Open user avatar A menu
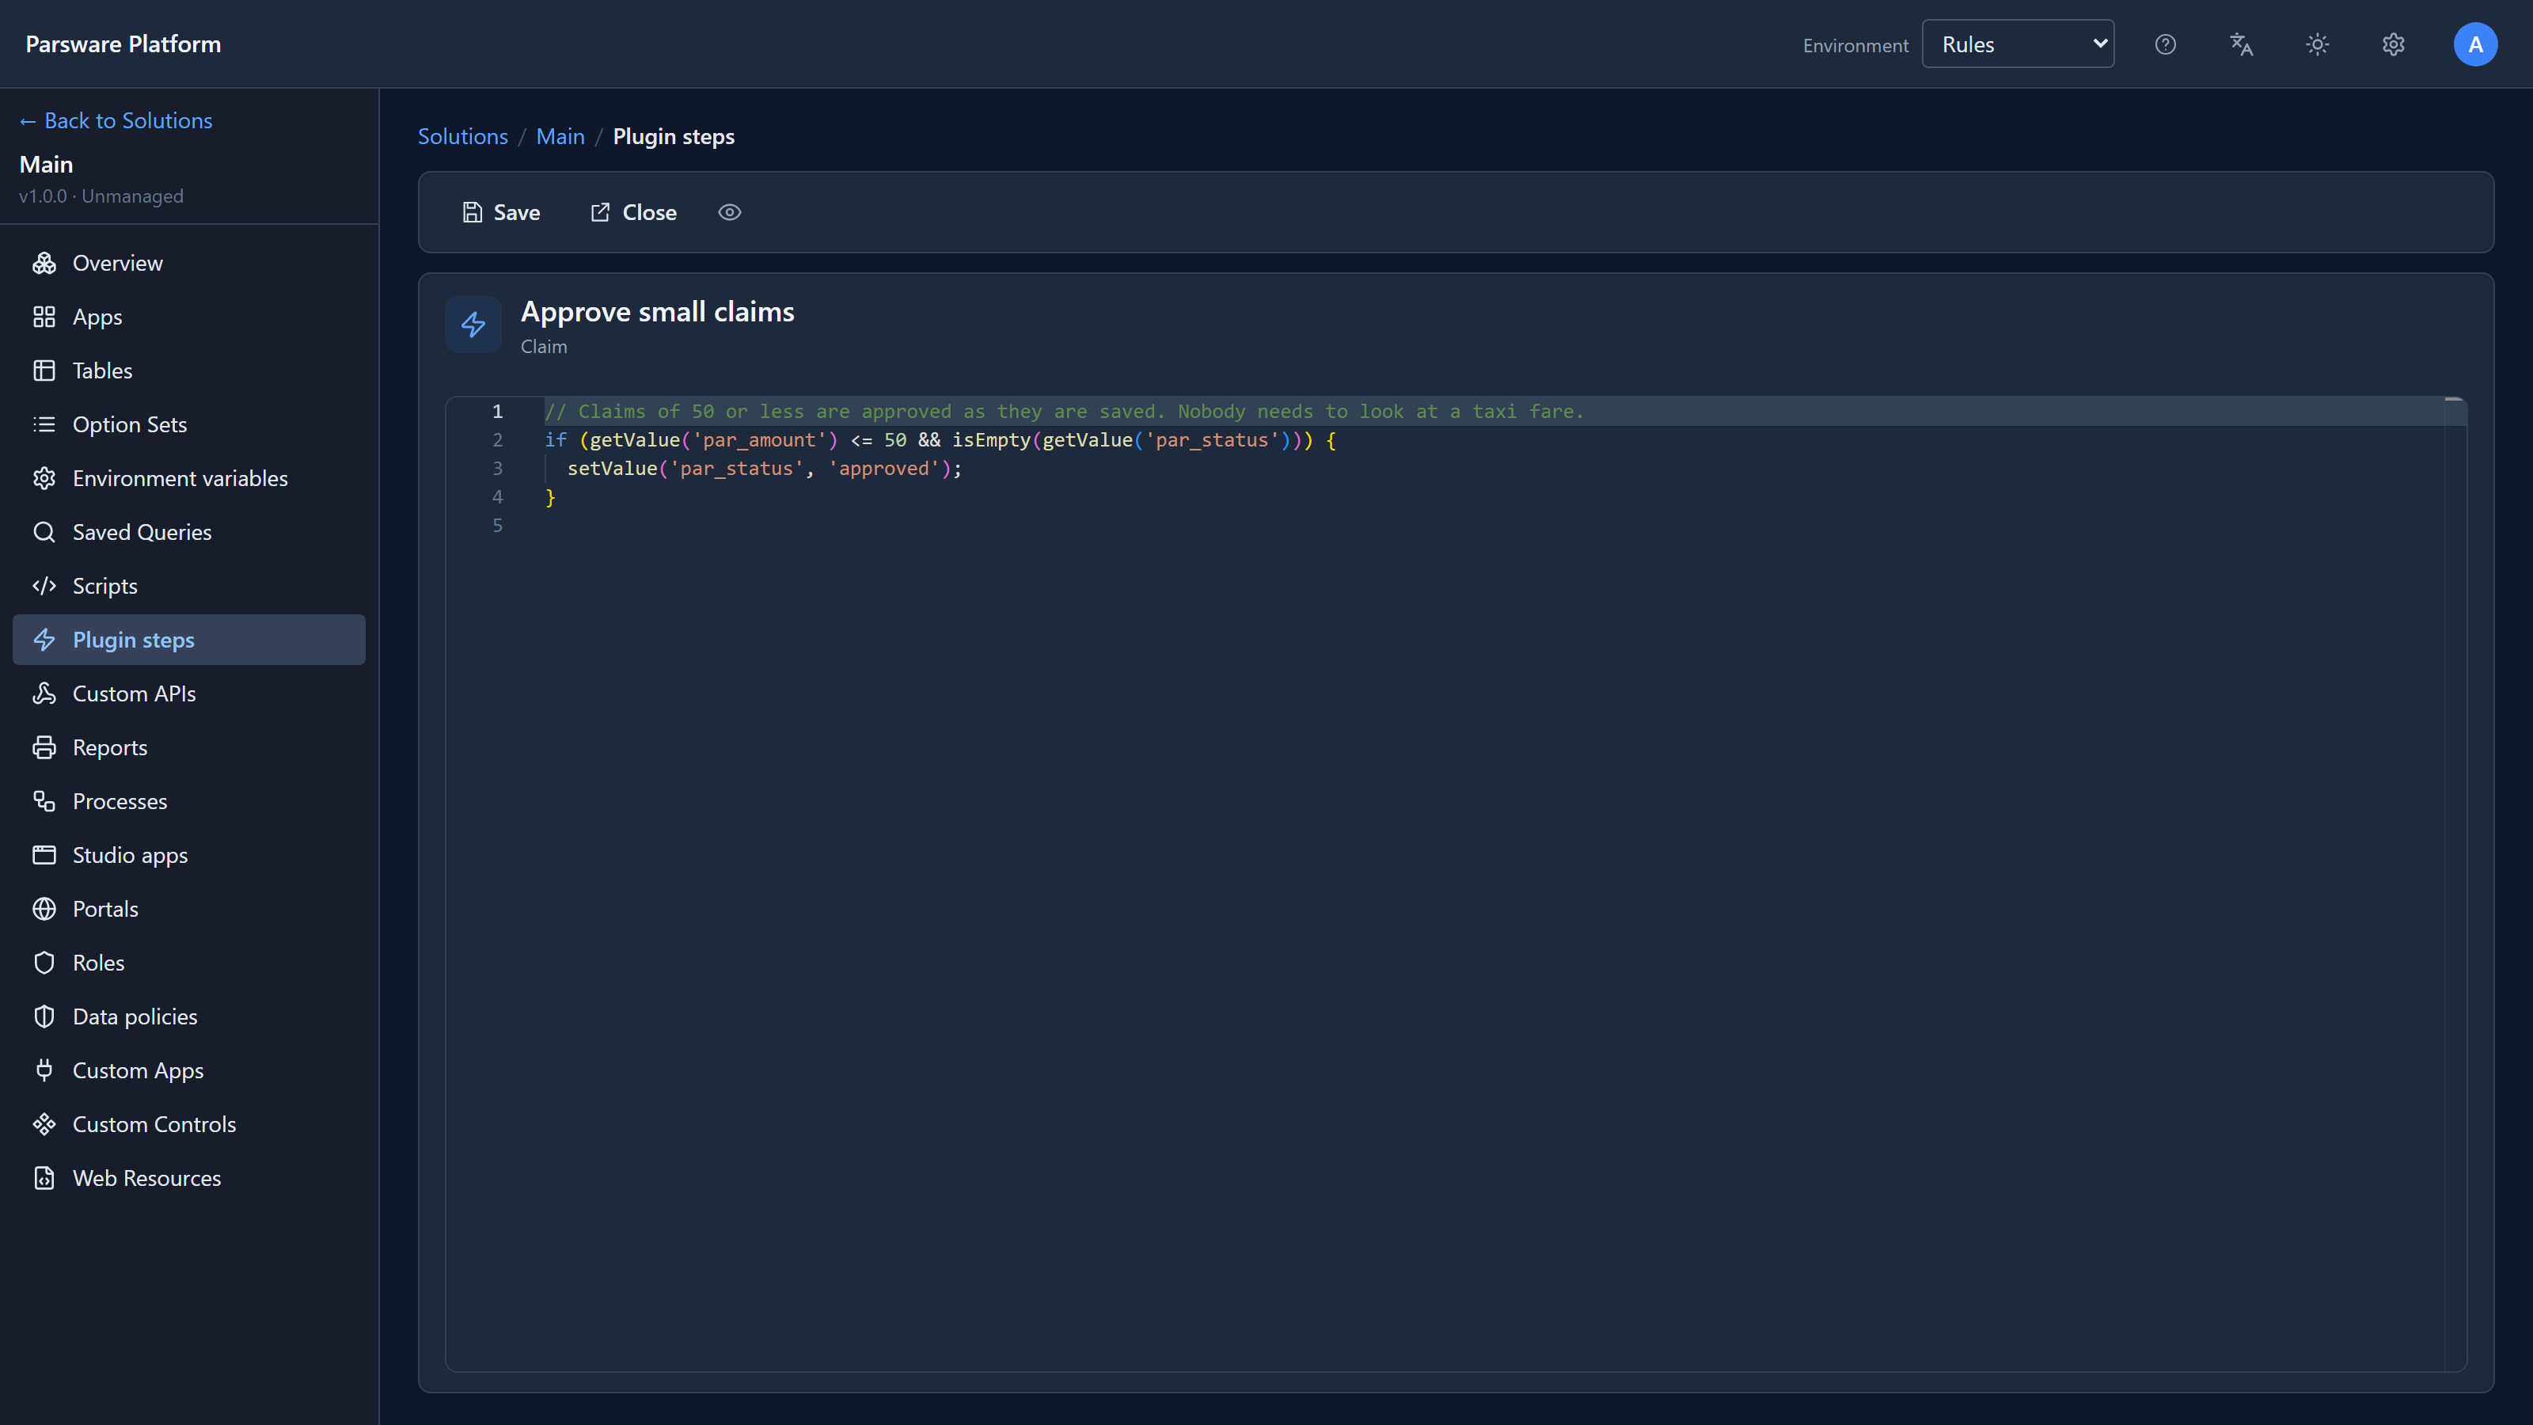Viewport: 2533px width, 1425px height. tap(2475, 44)
